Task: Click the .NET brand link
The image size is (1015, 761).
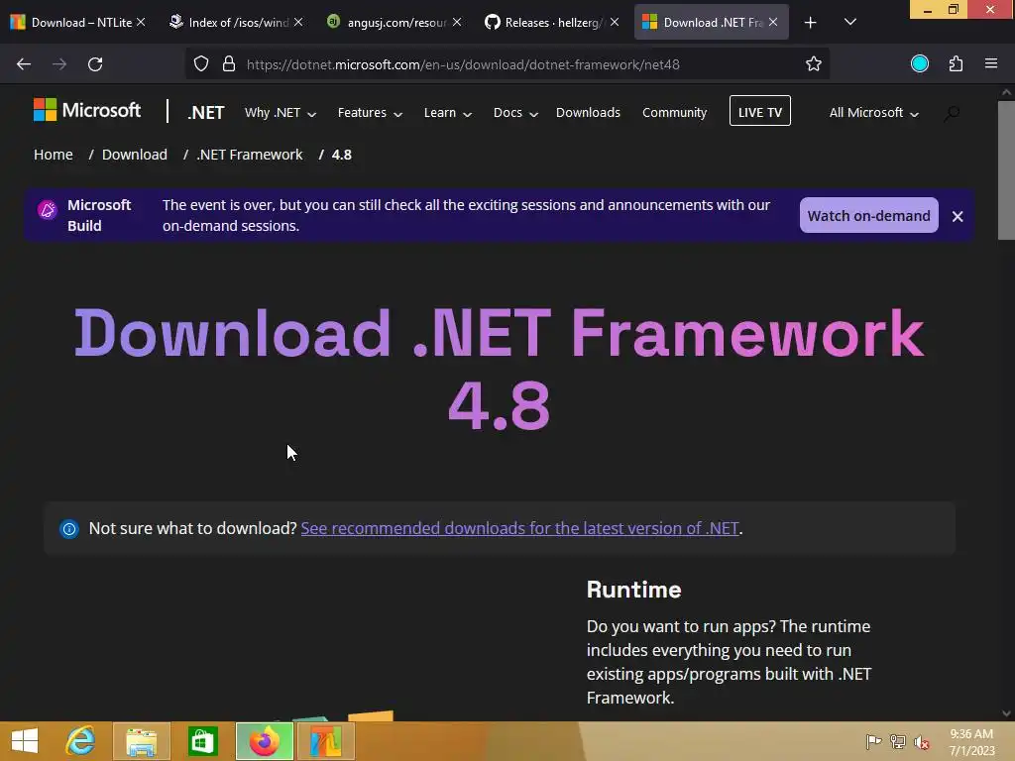Action: coord(206,113)
